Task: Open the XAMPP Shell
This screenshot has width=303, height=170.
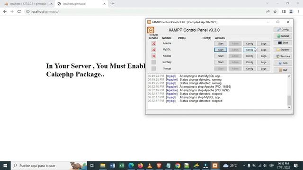Action: tap(283, 43)
